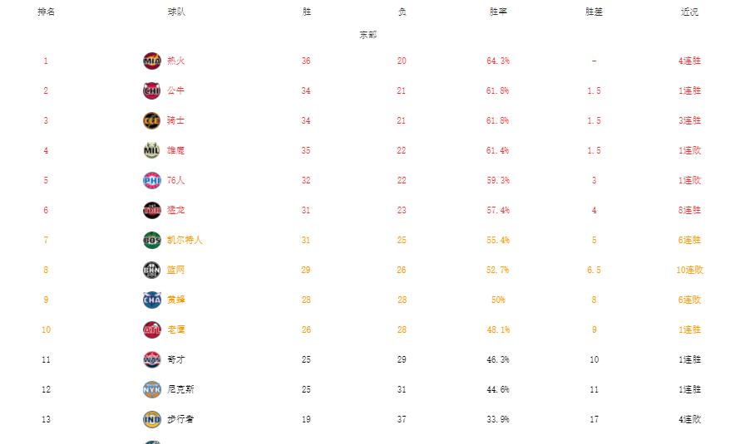Click the Washington WAS team logo
Image resolution: width=735 pixels, height=444 pixels.
point(152,360)
